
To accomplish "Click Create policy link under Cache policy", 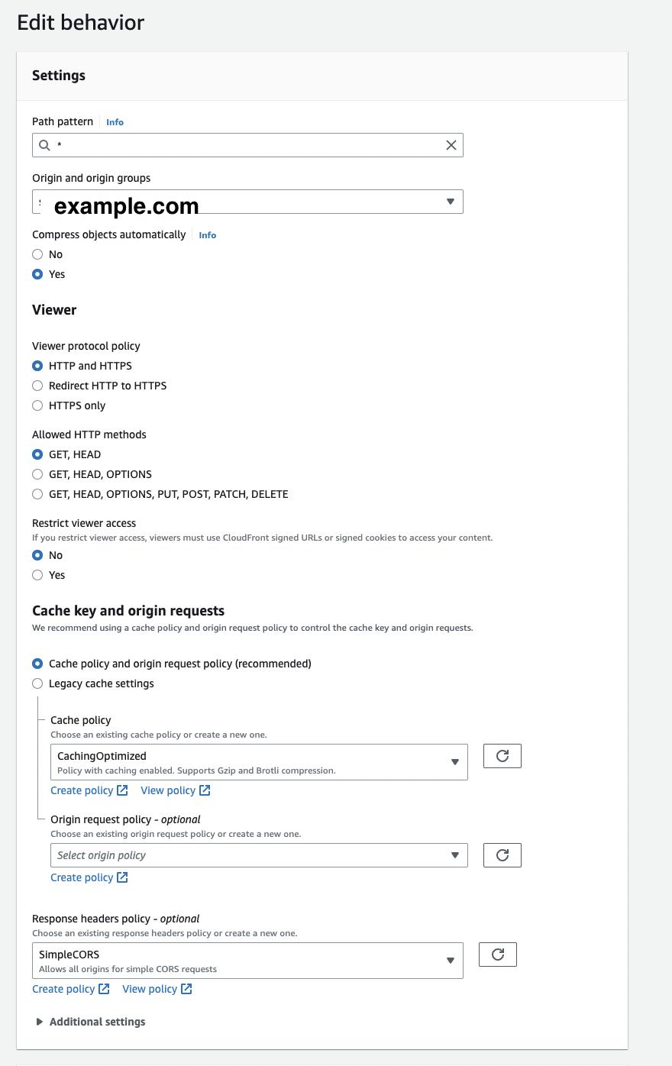I will pyautogui.click(x=82, y=790).
